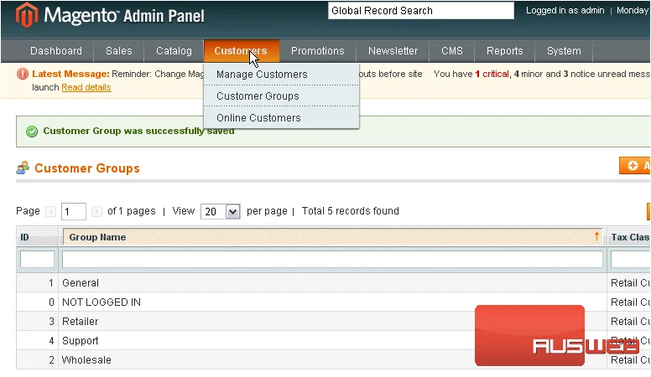Screen dimensions: 651x377
Task: Select Customer Groups menu entry
Action: pyautogui.click(x=281, y=96)
